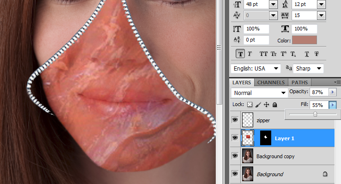Click the kerning icon

click(x=237, y=15)
